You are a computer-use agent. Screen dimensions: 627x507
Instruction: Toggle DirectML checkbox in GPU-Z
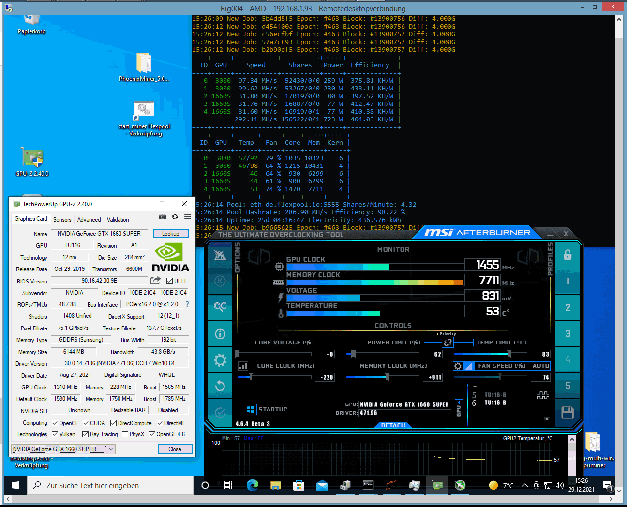[160, 423]
